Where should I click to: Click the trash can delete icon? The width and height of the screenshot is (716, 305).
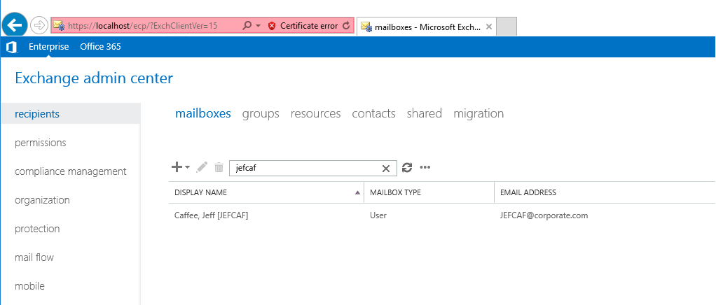219,168
